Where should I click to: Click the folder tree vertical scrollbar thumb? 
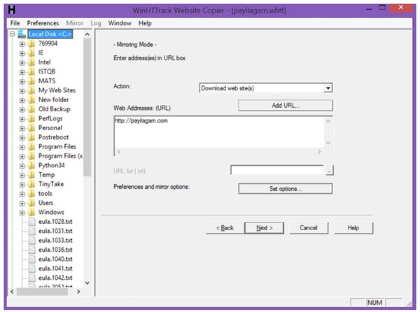click(x=87, y=107)
